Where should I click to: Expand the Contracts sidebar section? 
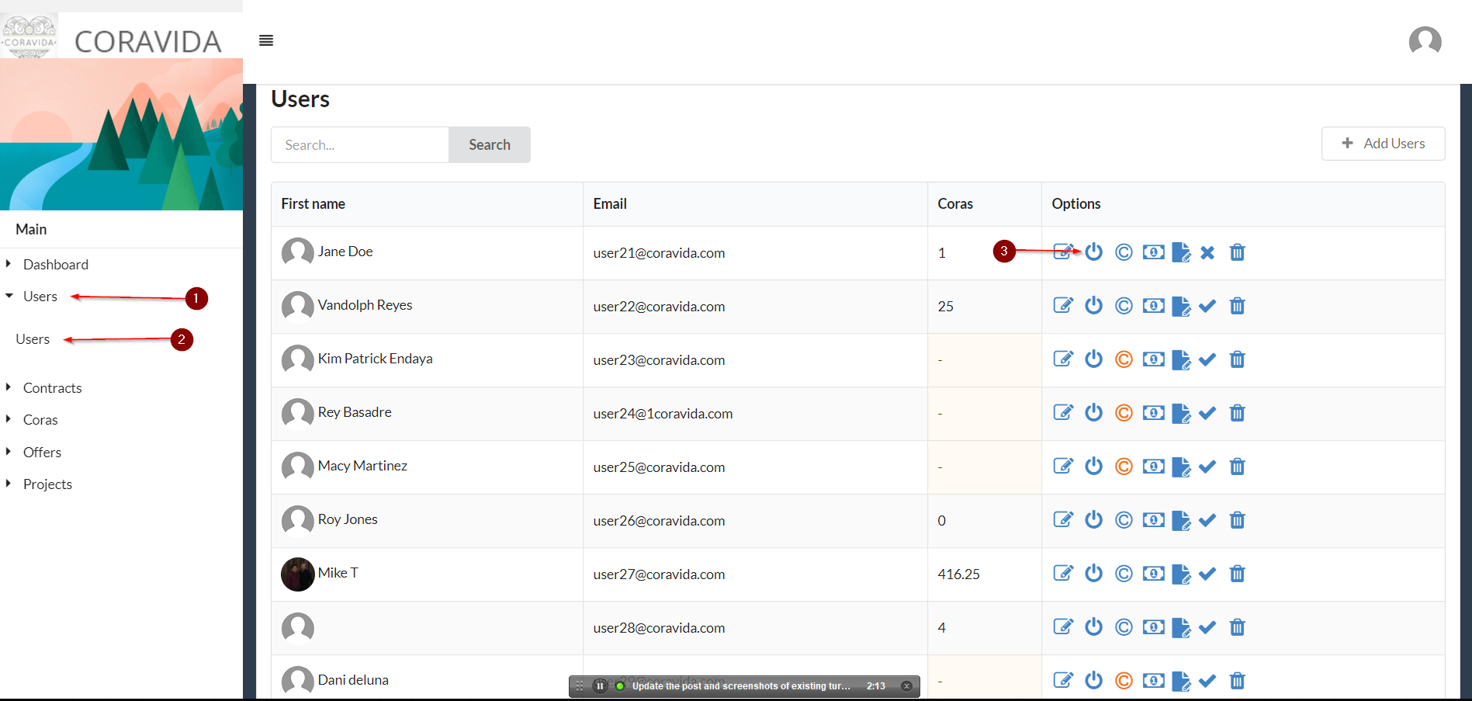52,388
